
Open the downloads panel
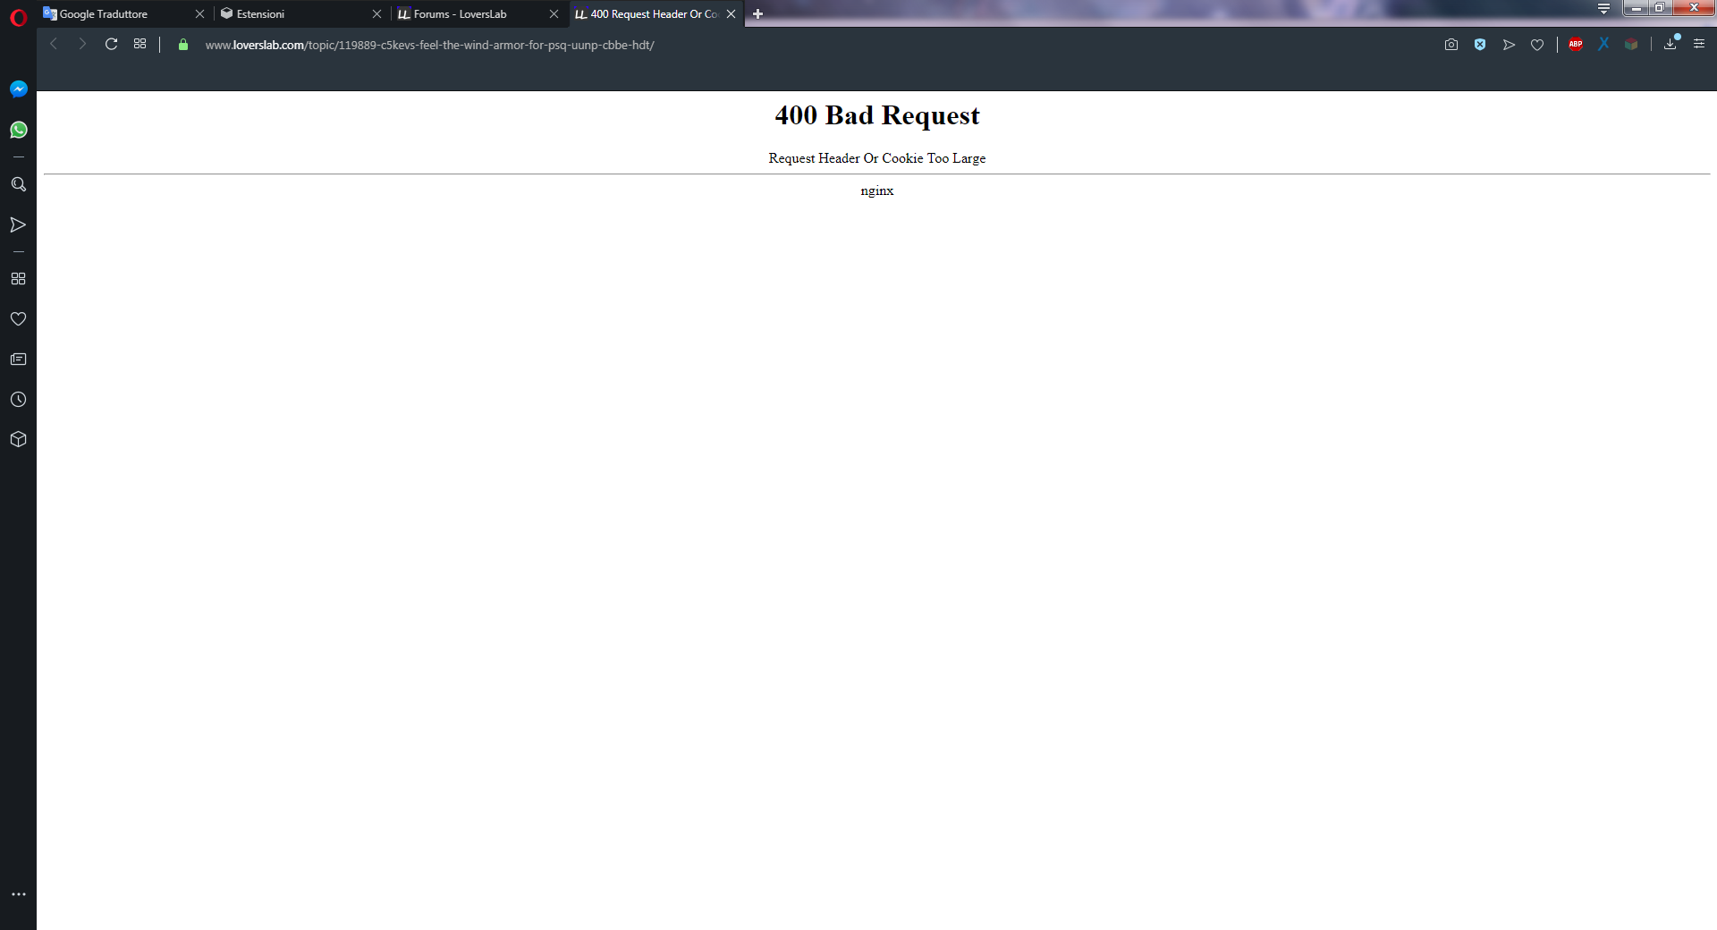click(1670, 44)
